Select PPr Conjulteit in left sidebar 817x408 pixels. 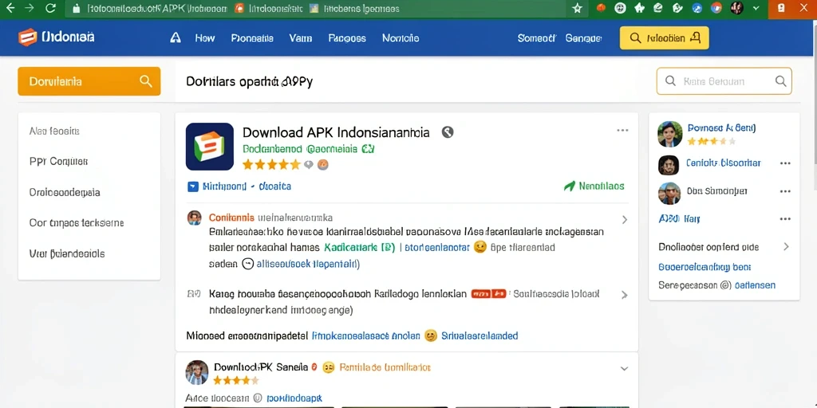point(58,161)
